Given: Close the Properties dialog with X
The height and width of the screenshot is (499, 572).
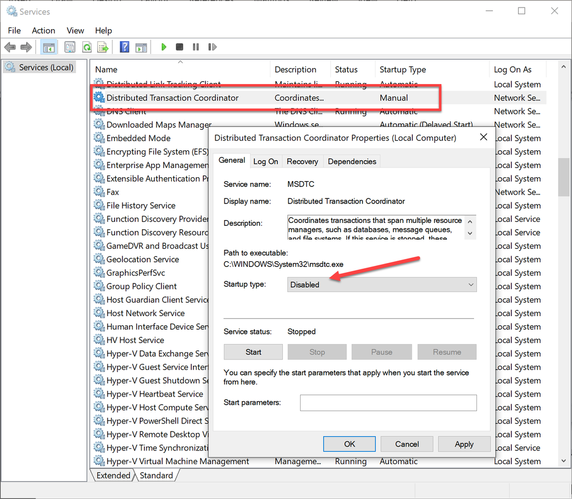Looking at the screenshot, I should pyautogui.click(x=484, y=137).
